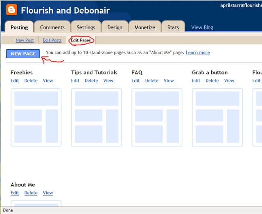Image resolution: width=262 pixels, height=214 pixels.
Task: Select the New Post sub-tab
Action: coord(25,40)
